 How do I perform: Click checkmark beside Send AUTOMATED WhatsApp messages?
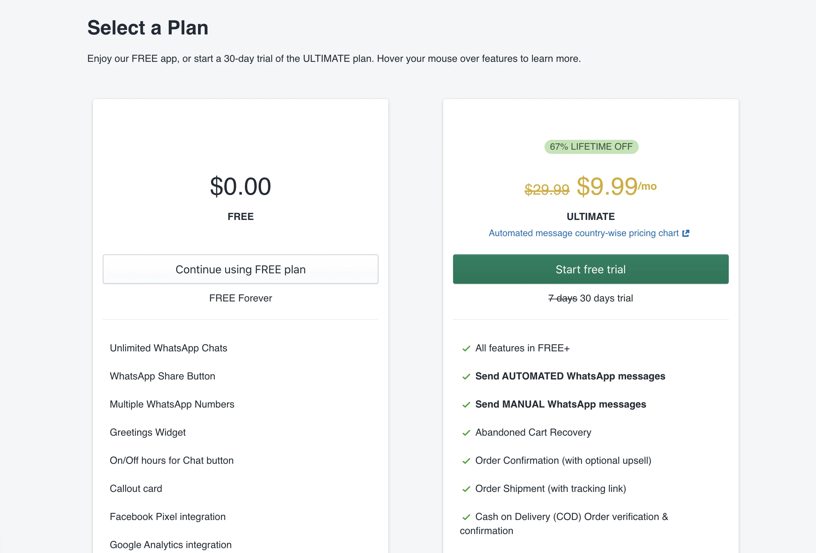point(466,377)
